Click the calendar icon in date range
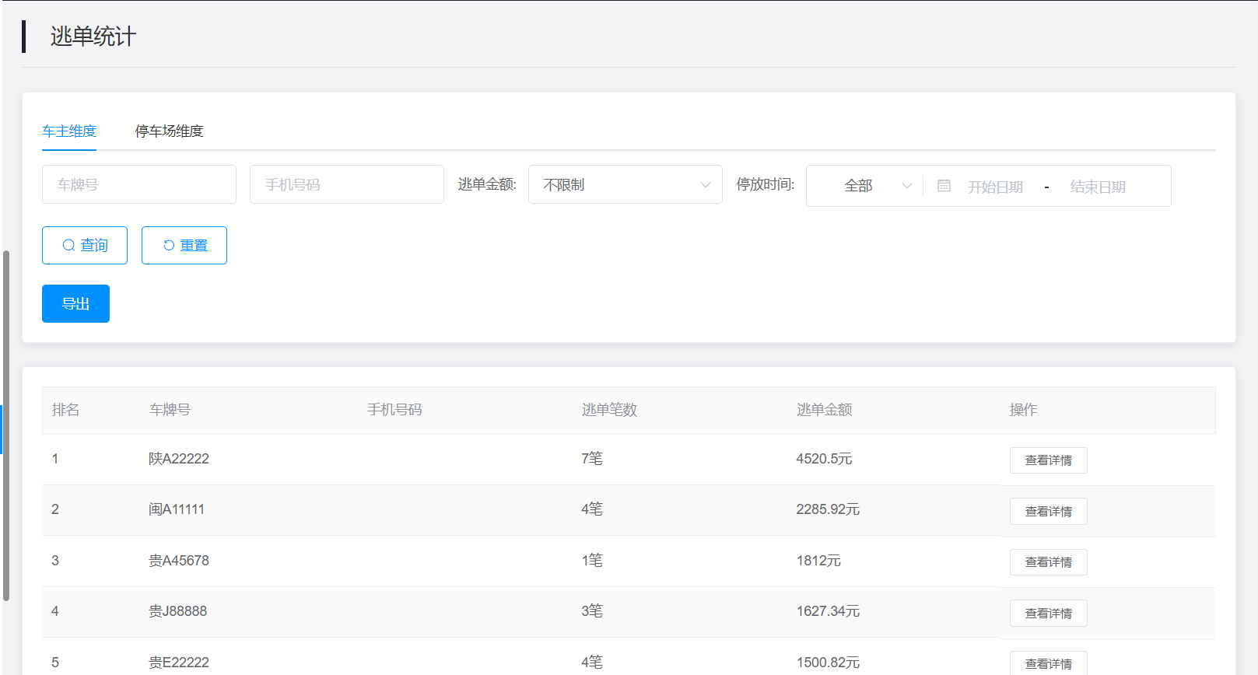 [x=944, y=186]
